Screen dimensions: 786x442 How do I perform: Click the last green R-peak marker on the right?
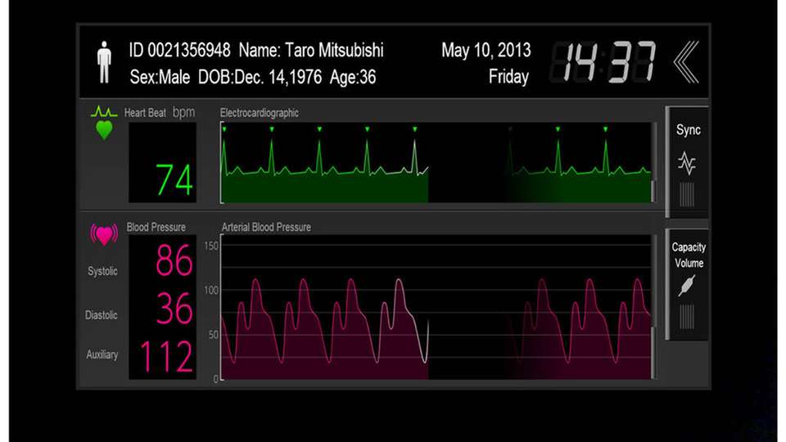pos(606,129)
